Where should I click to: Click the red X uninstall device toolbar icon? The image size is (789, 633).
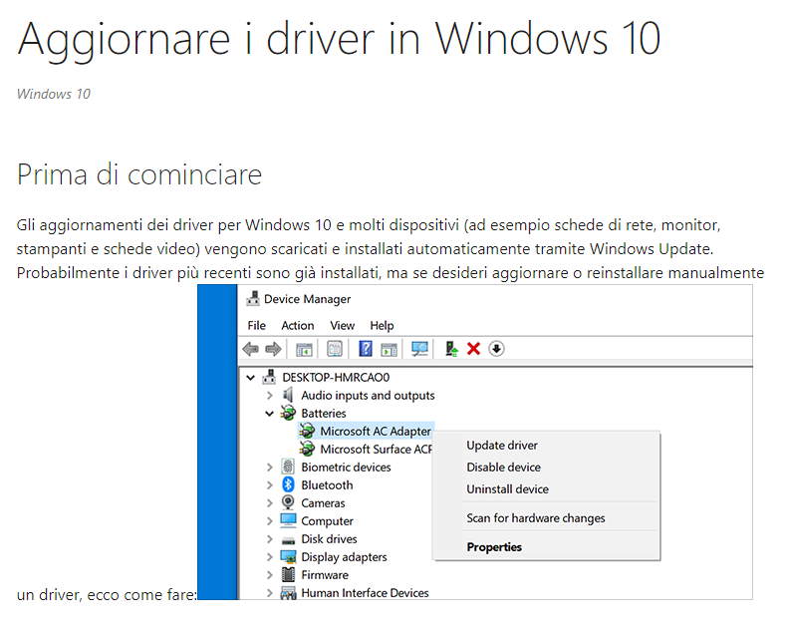(473, 349)
